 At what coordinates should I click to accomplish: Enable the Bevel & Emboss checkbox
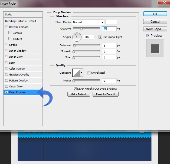6,27
